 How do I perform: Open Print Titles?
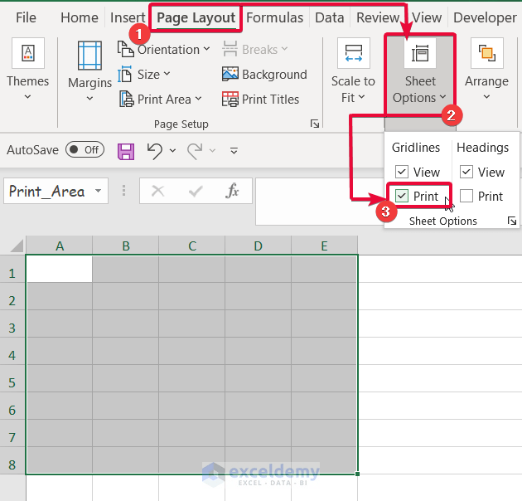(x=260, y=99)
